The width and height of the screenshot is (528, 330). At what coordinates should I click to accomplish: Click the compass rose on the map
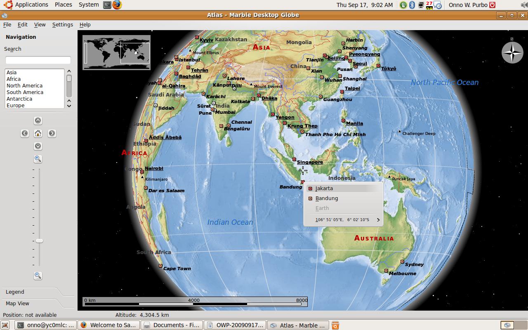[x=512, y=53]
